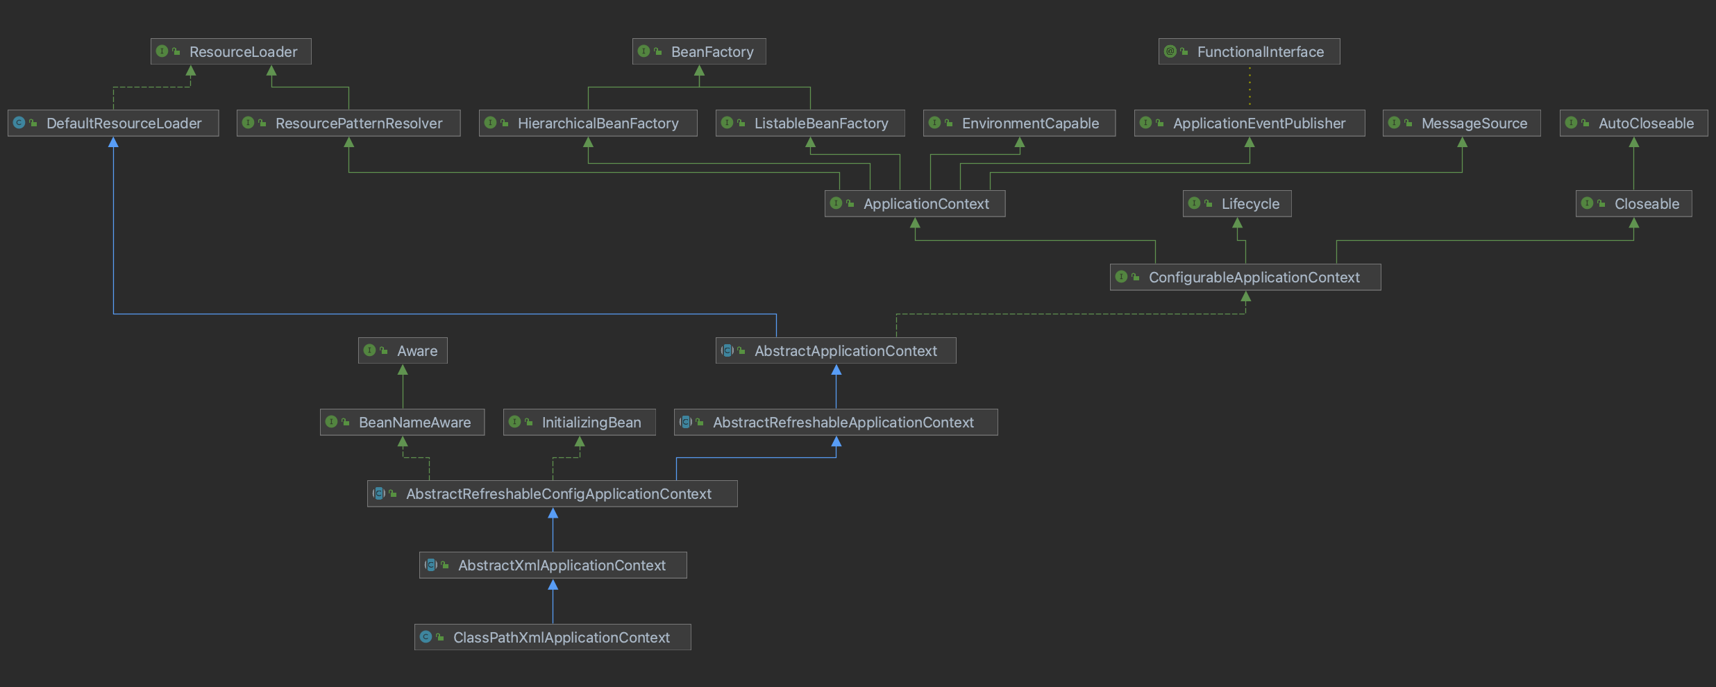Click the ApplicationContext interface icon
The image size is (1716, 687).
pos(836,203)
